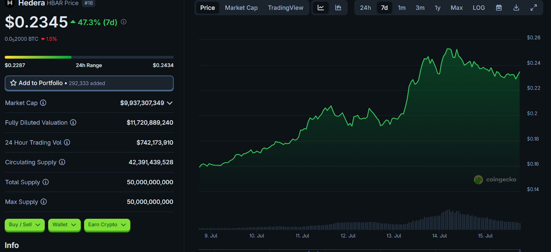Switch to the Market Cap chart tab

241,8
